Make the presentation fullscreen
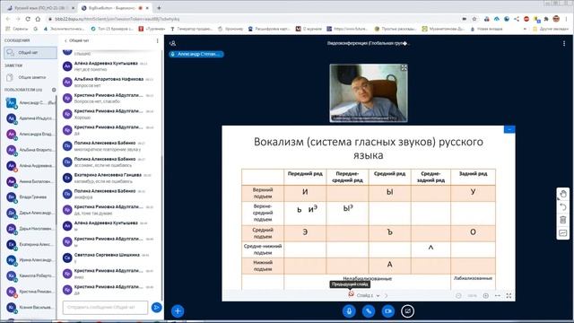 click(x=509, y=295)
